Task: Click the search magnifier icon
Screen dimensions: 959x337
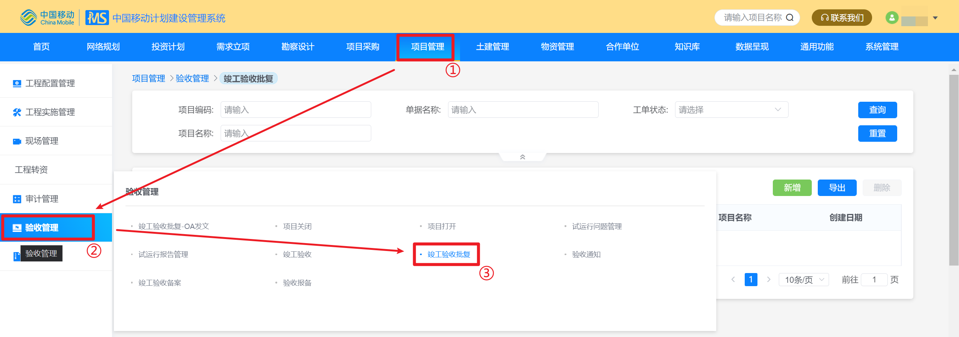Action: point(790,18)
